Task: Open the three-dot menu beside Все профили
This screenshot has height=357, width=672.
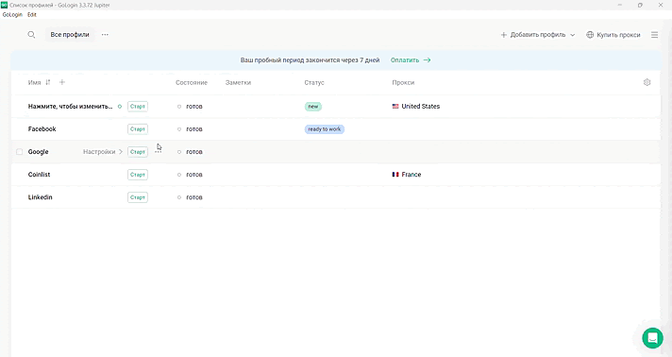Action: 105,35
